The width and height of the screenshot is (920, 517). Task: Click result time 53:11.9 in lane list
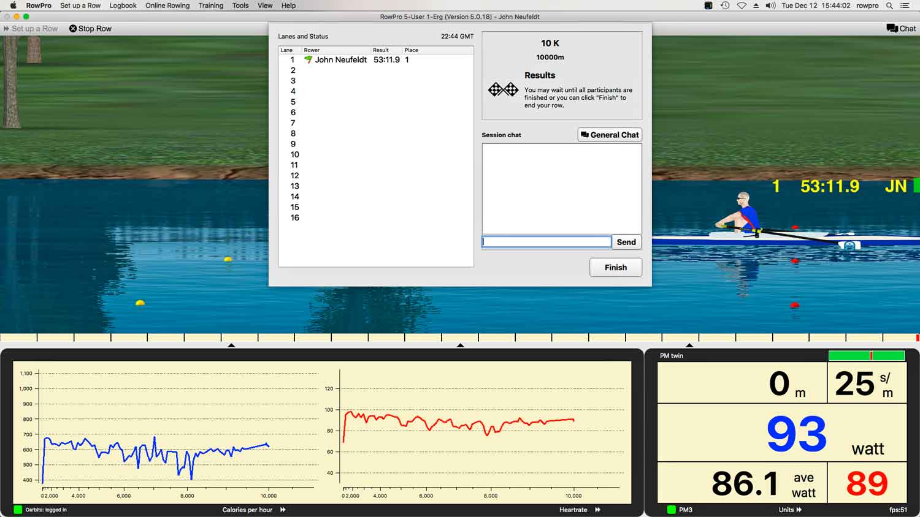386,60
